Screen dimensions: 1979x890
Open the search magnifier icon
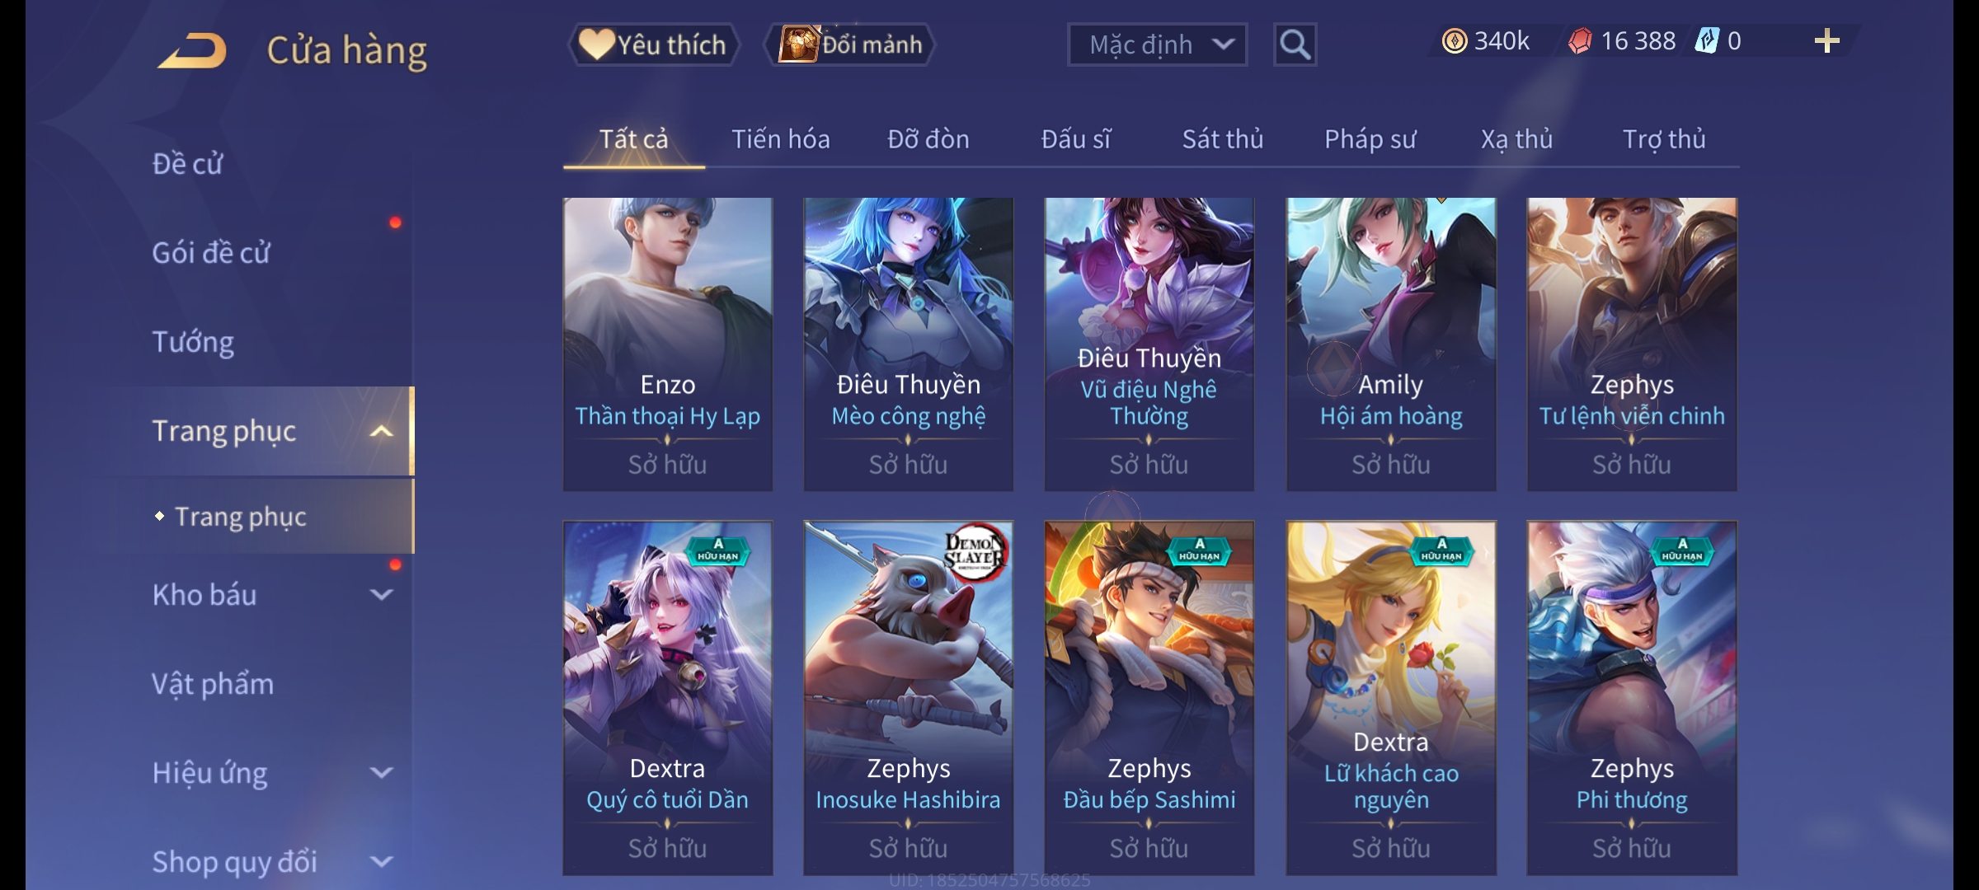click(x=1295, y=44)
